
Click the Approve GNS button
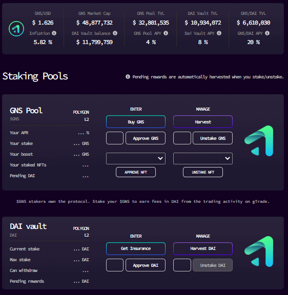[x=146, y=138]
